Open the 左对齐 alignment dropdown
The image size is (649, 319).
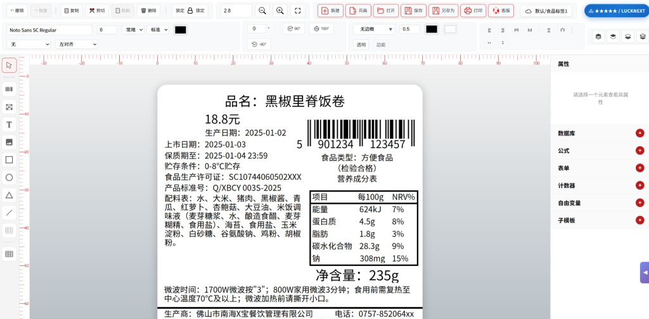(77, 44)
